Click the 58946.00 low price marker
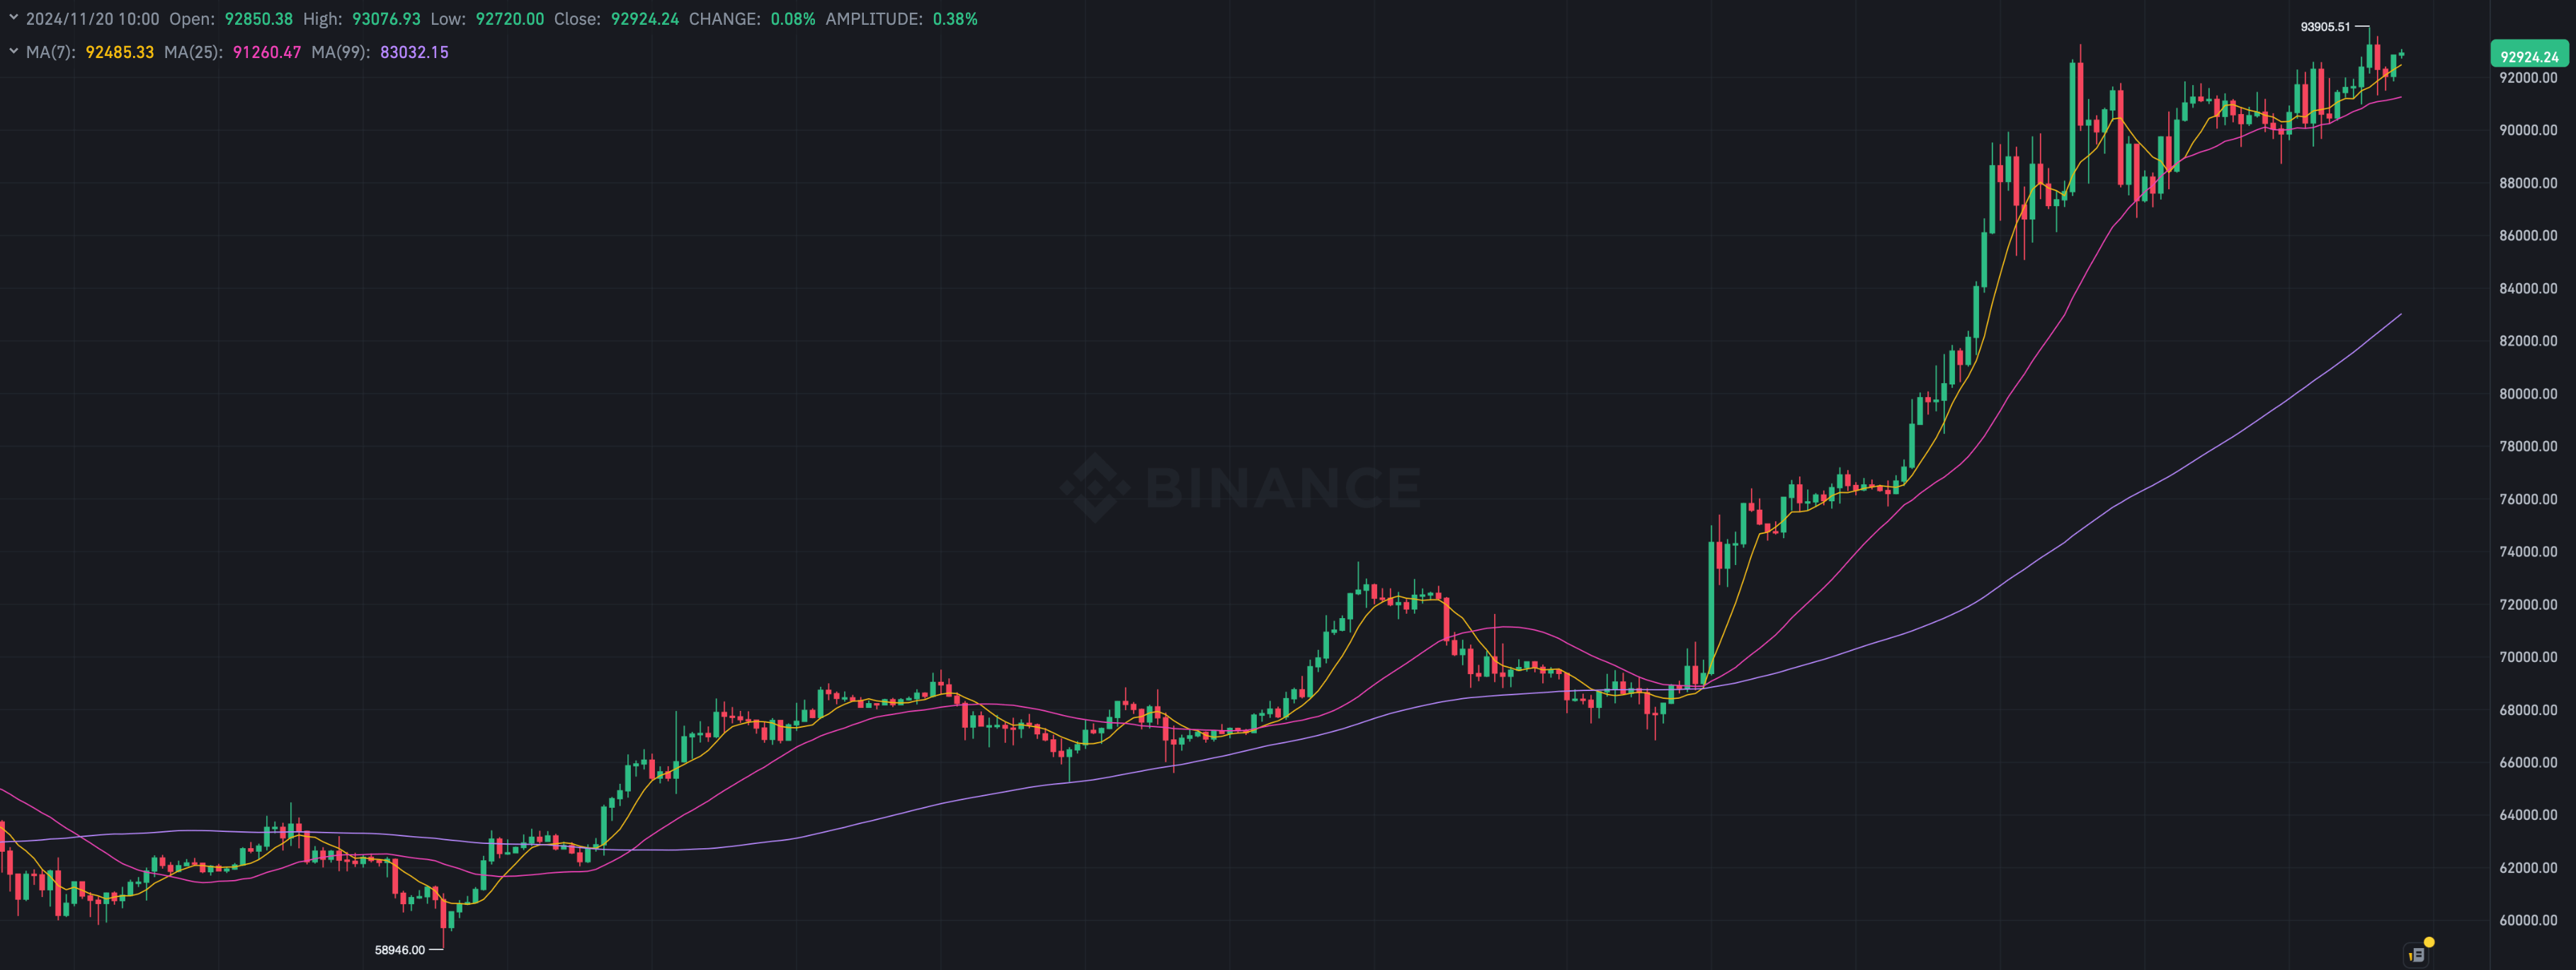The image size is (2576, 970). point(400,950)
